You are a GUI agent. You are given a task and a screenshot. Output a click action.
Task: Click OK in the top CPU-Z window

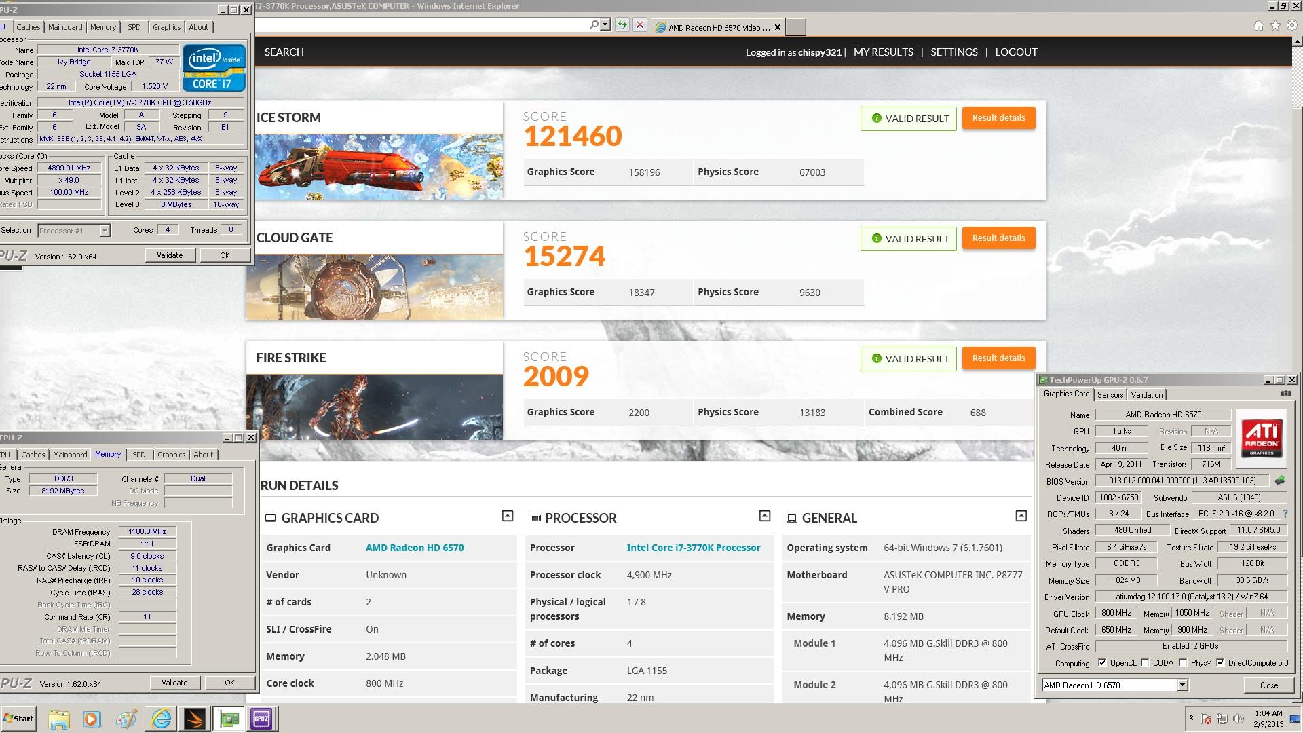coord(225,255)
